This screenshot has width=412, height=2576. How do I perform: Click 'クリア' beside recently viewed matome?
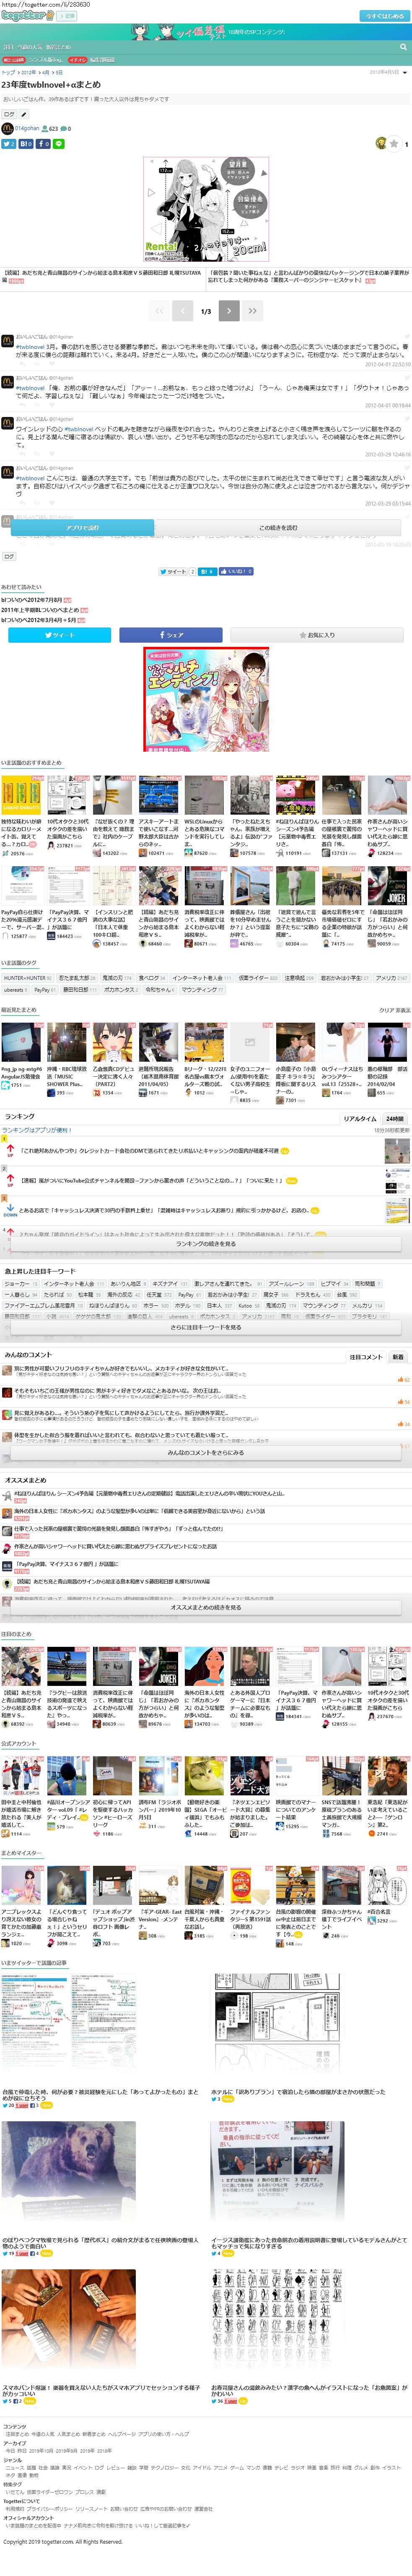coord(385,1010)
